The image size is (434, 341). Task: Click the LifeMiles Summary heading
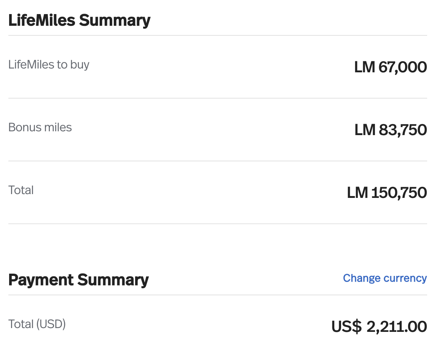[79, 20]
